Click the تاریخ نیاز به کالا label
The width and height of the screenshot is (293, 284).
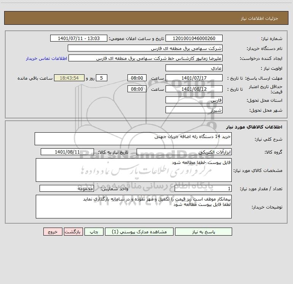click(113, 152)
